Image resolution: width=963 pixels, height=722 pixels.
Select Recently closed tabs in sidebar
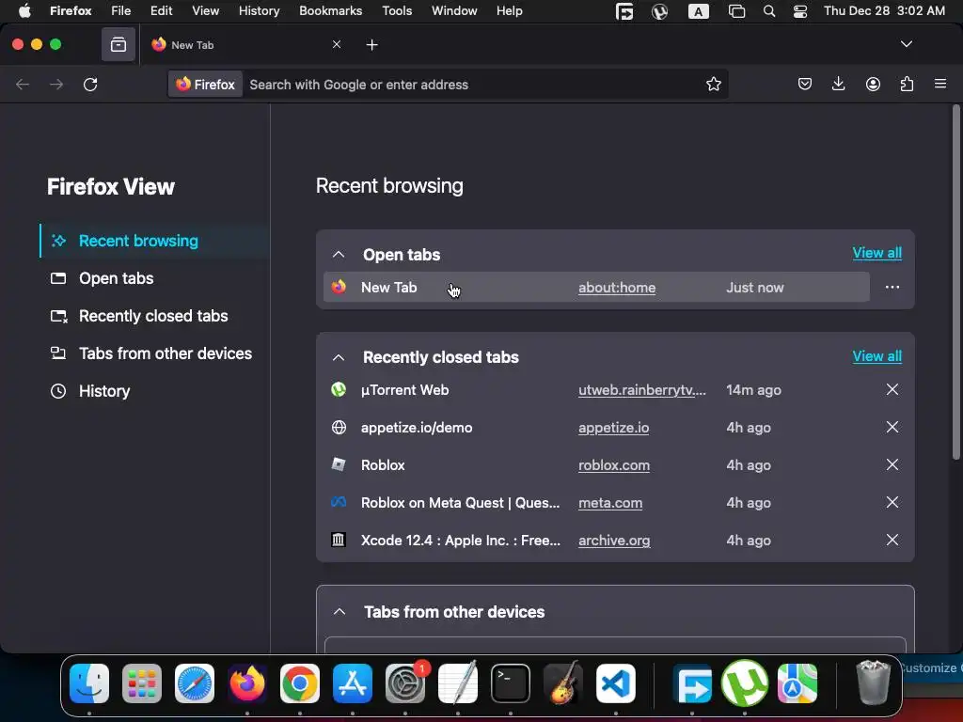coord(155,316)
